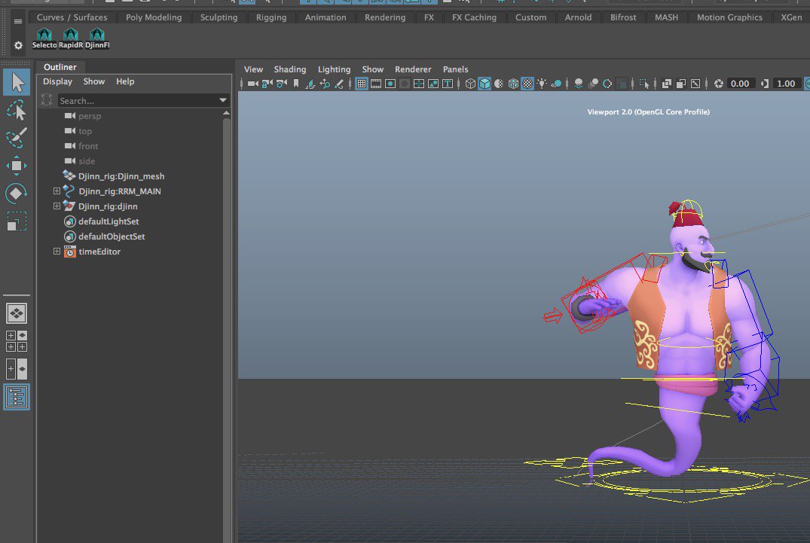Viewport: 810px width, 543px height.
Task: Switch to the Animation shelf tab
Action: click(326, 17)
